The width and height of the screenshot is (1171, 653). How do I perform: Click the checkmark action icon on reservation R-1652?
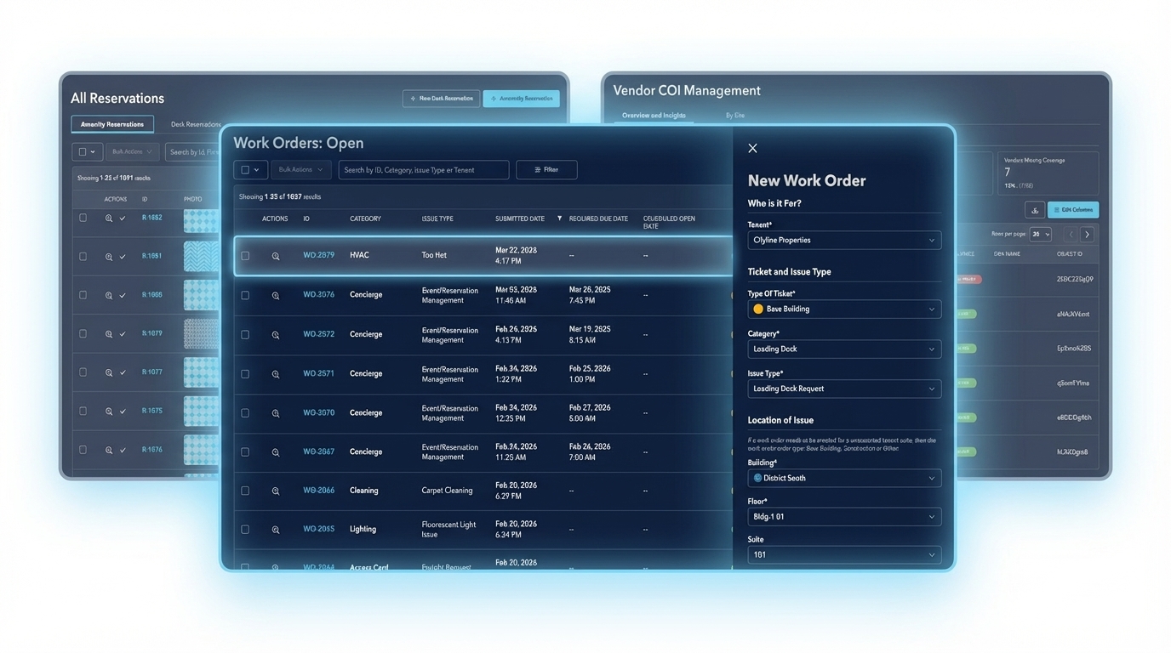[124, 218]
